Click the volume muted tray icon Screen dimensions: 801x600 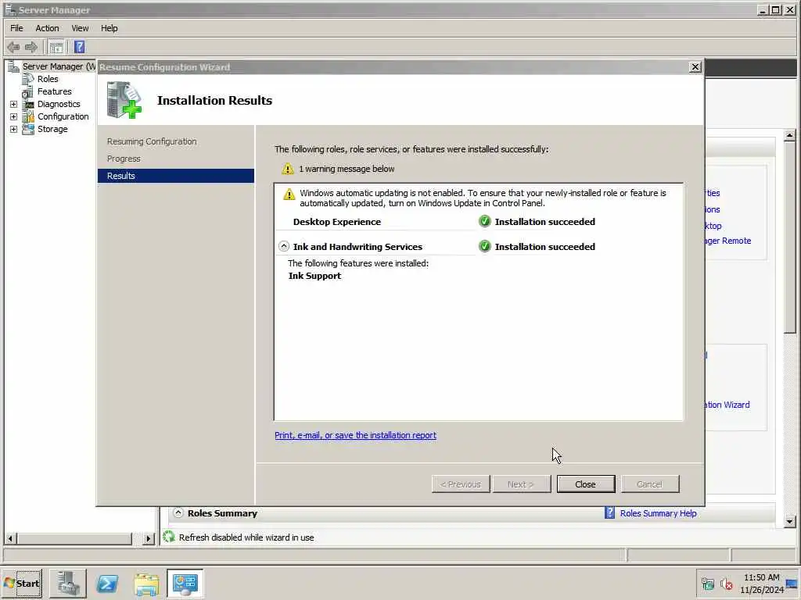[x=727, y=584]
